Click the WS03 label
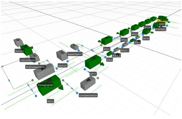The height and width of the screenshot is (119, 182). coord(135,34)
